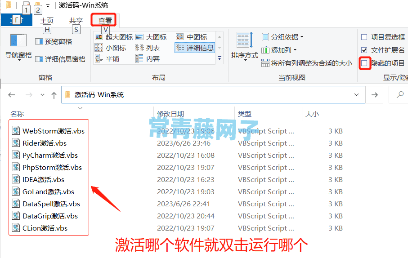
Task: Select DataGrip激活.vbs file icon
Action: pos(16,216)
